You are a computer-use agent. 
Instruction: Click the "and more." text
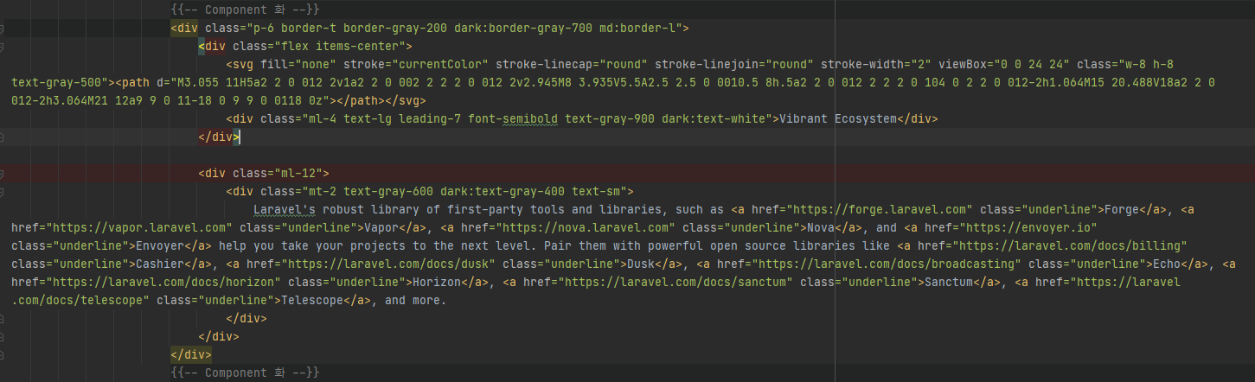click(x=416, y=300)
